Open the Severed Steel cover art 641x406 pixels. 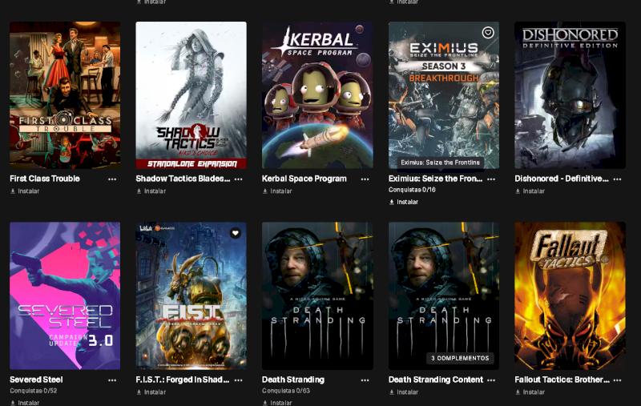point(65,295)
